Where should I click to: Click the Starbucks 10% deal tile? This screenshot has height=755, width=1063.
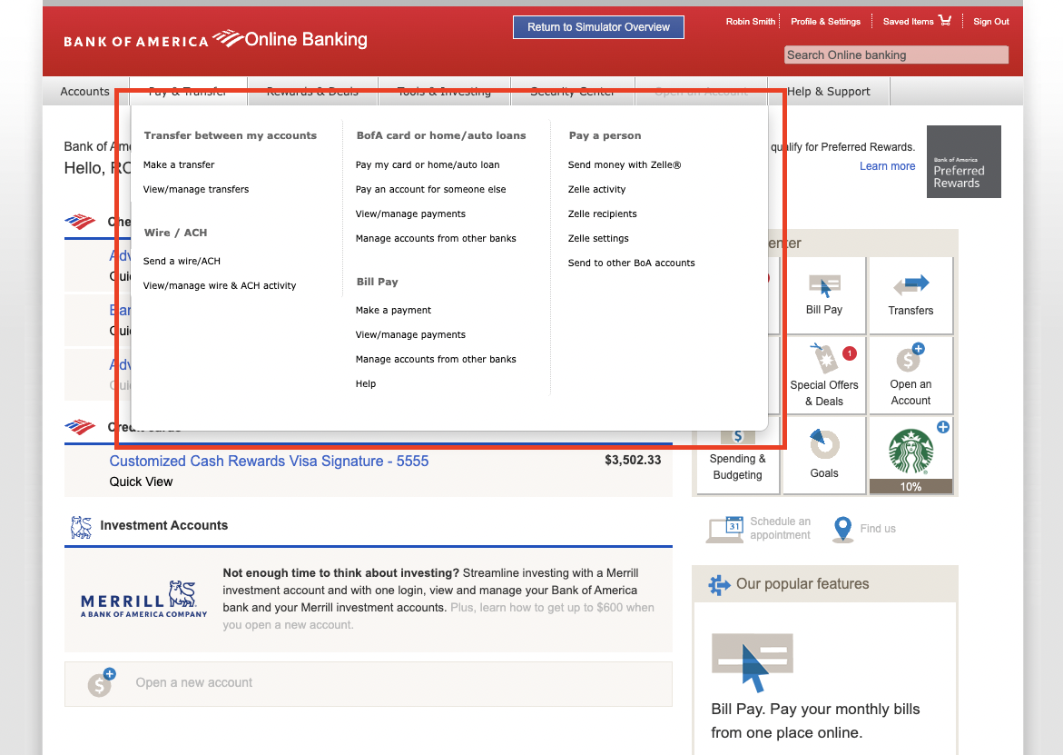(910, 455)
